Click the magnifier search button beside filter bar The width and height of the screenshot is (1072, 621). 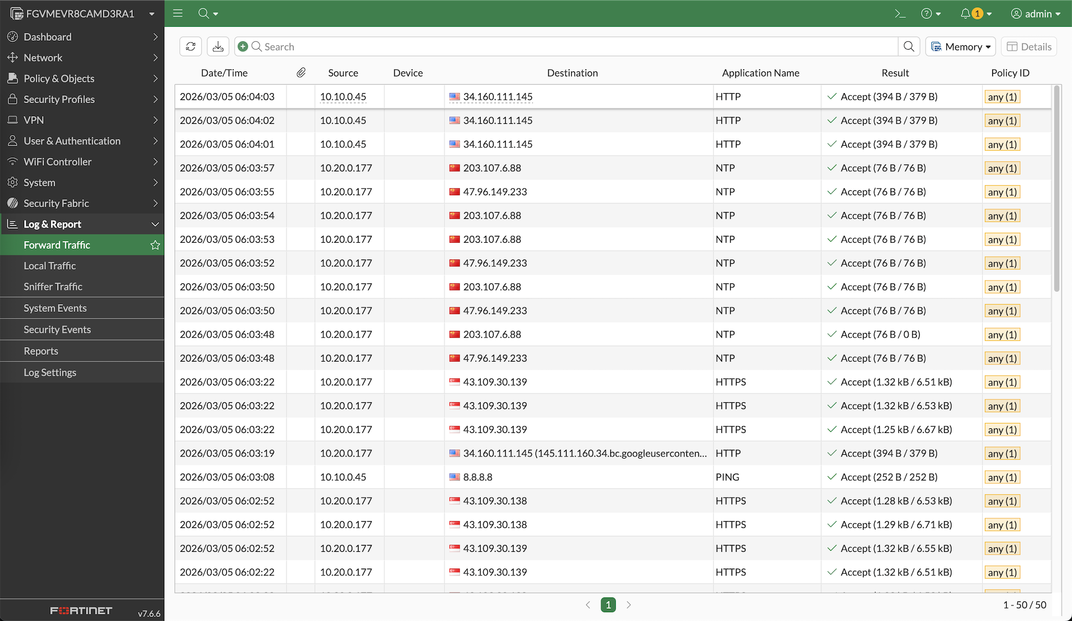tap(909, 47)
